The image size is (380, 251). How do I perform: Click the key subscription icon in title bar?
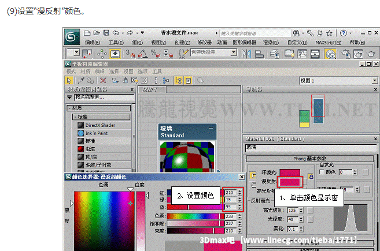[x=310, y=33]
